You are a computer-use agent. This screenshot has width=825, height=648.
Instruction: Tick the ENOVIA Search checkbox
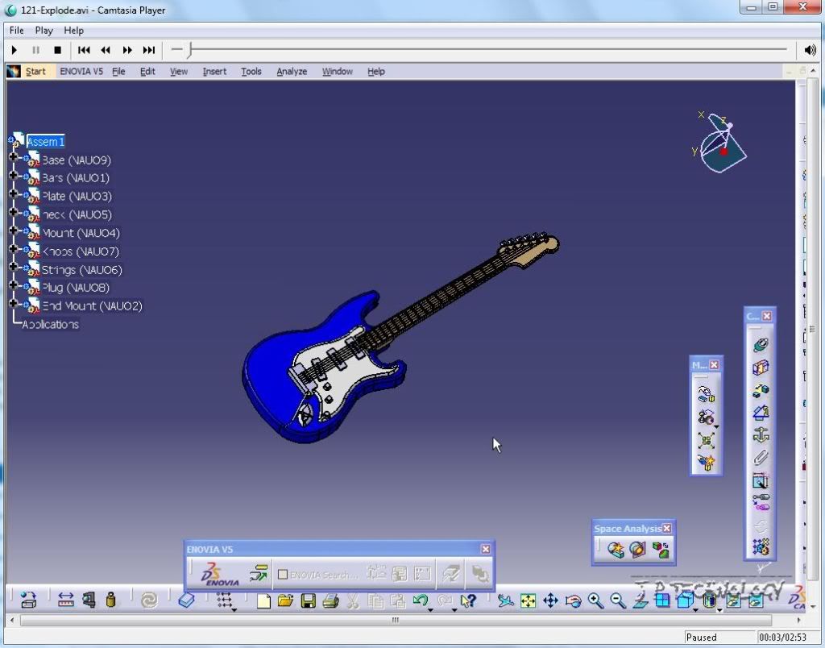point(283,575)
